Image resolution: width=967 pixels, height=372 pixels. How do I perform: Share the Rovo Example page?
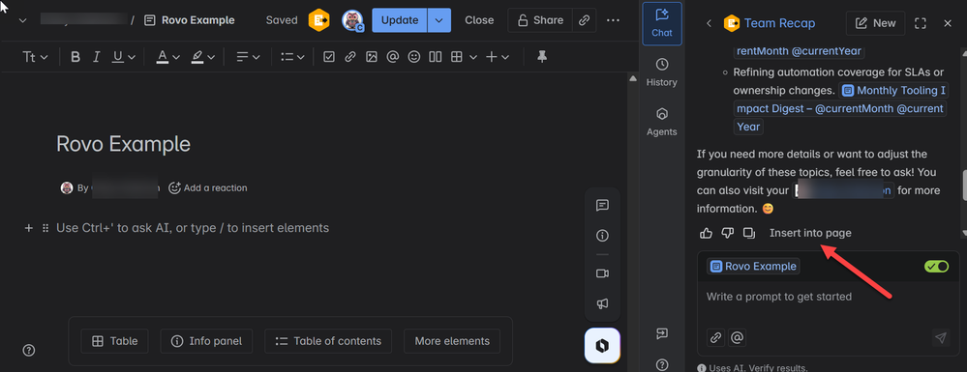tap(540, 20)
